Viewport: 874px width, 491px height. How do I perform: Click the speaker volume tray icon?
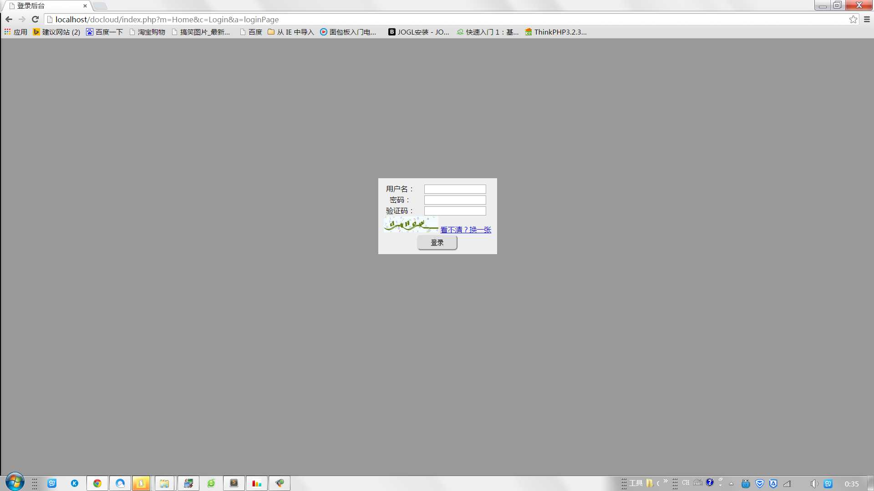point(814,484)
